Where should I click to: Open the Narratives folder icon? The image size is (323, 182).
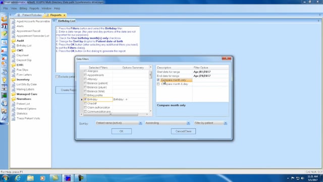click(x=14, y=99)
